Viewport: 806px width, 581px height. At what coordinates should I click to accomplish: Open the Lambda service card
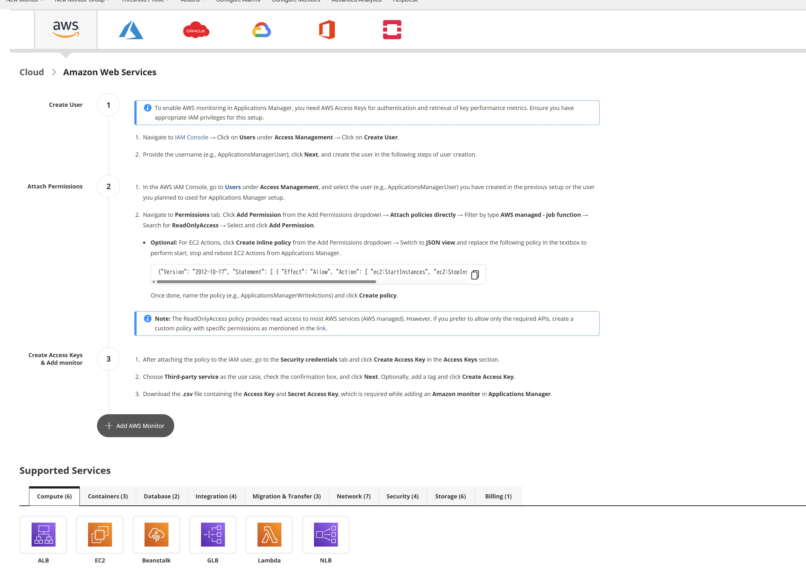269,534
